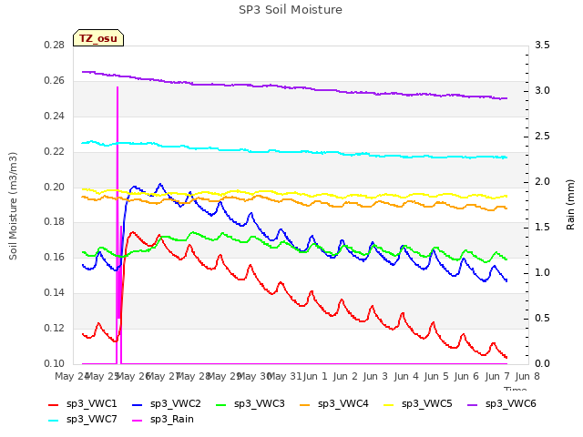Select the sp3_VWC3 legend entry
Viewport: 583px width, 437px height.
click(251, 403)
